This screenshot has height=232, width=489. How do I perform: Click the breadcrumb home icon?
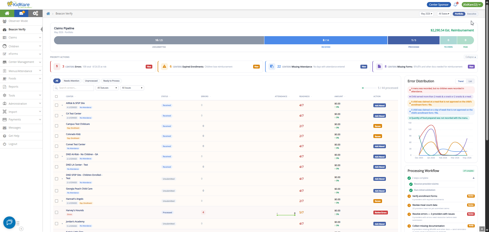coord(48,13)
